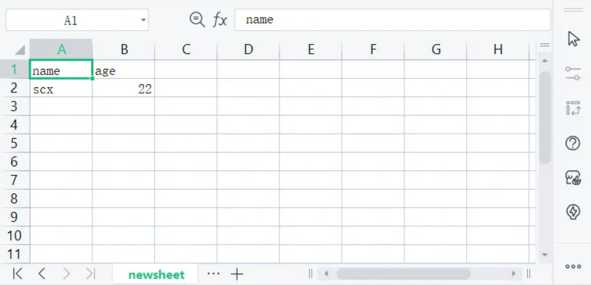Go to first sheet navigation arrow

tap(18, 274)
